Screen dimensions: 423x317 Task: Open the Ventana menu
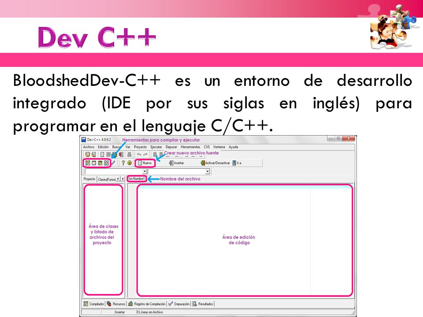[x=219, y=147]
